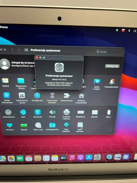Open Music from the Dock

pyautogui.click(x=72, y=158)
